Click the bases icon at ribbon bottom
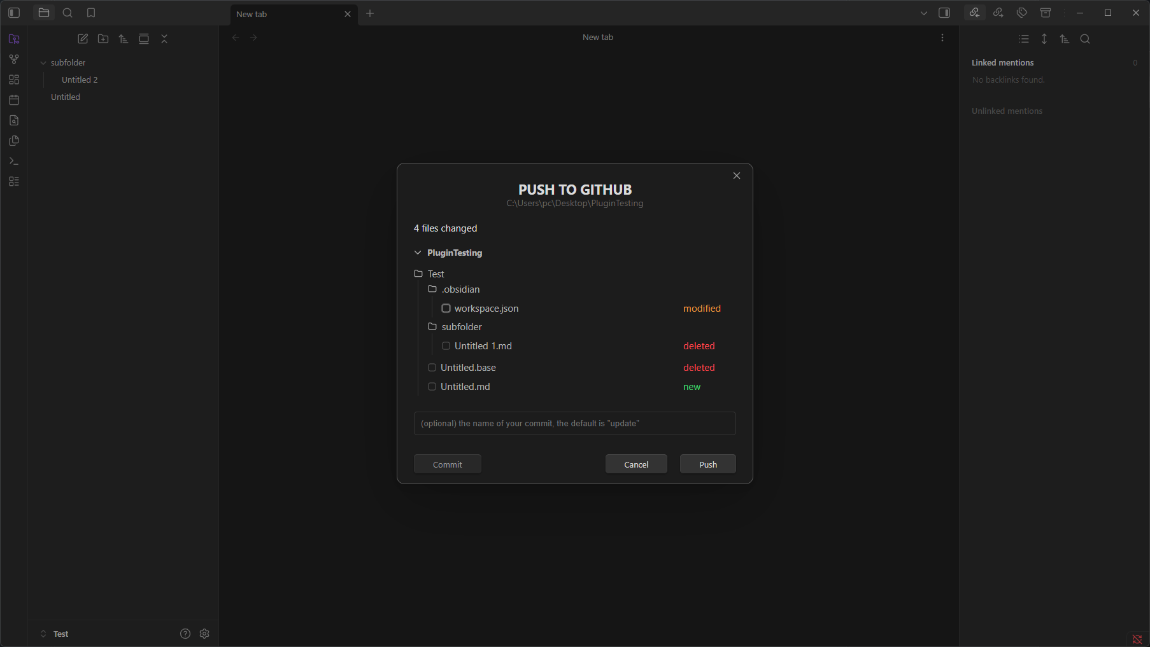The image size is (1150, 647). coord(14,181)
